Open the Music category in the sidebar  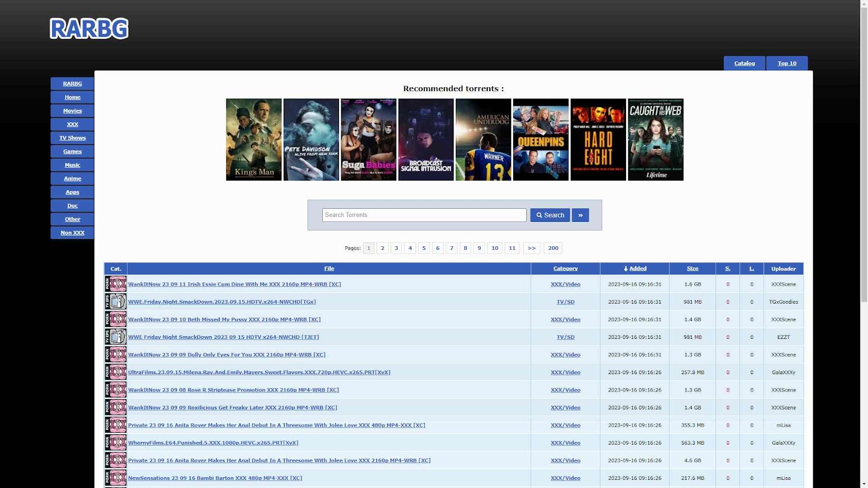[x=72, y=165]
